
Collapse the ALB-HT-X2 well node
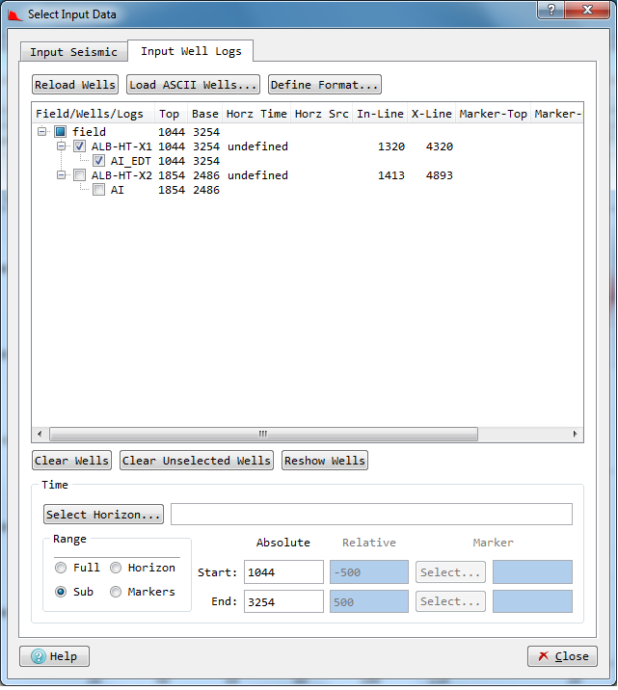tap(61, 175)
